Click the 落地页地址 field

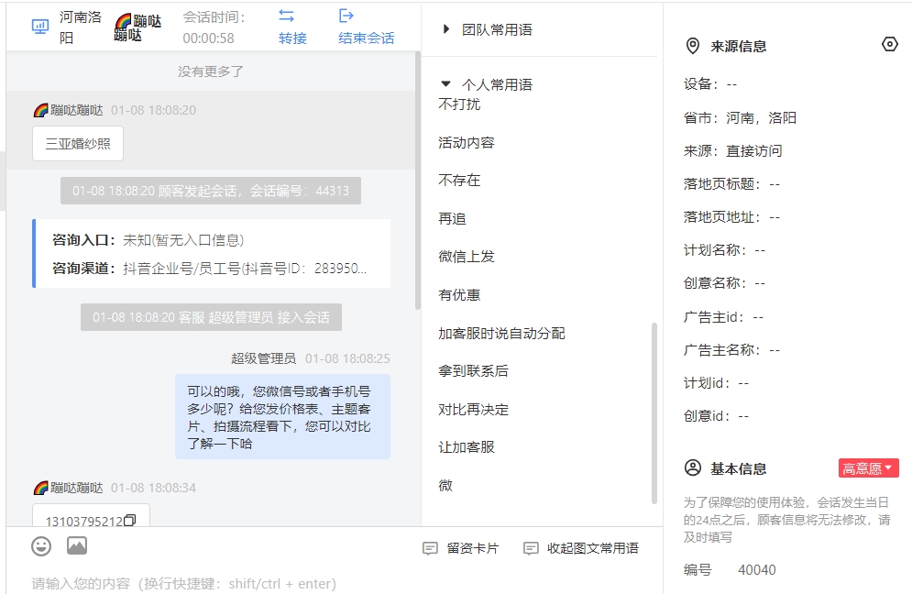pos(731,217)
